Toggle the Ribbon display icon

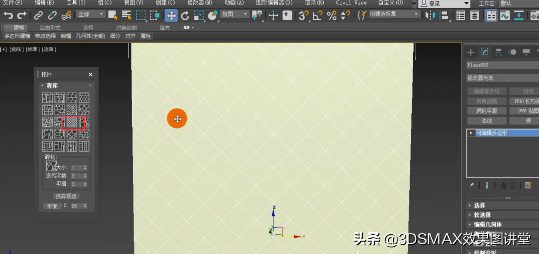pos(491,15)
